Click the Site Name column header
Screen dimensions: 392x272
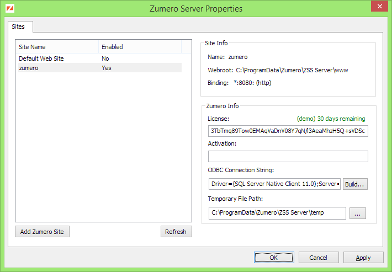tap(32, 47)
